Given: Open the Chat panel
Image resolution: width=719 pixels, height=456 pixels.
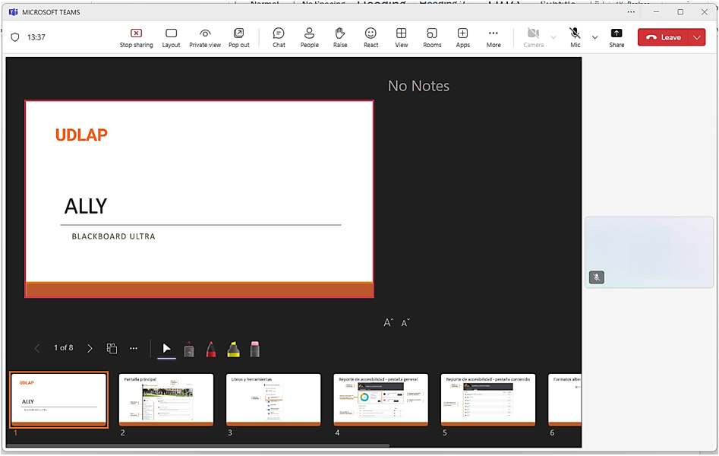Looking at the screenshot, I should pos(279,37).
